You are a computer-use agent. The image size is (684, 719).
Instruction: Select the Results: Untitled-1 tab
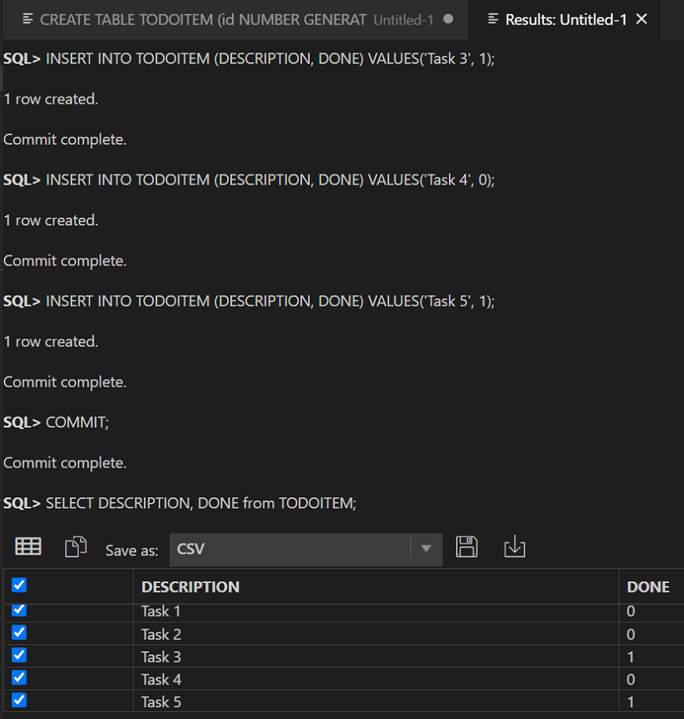click(x=566, y=19)
